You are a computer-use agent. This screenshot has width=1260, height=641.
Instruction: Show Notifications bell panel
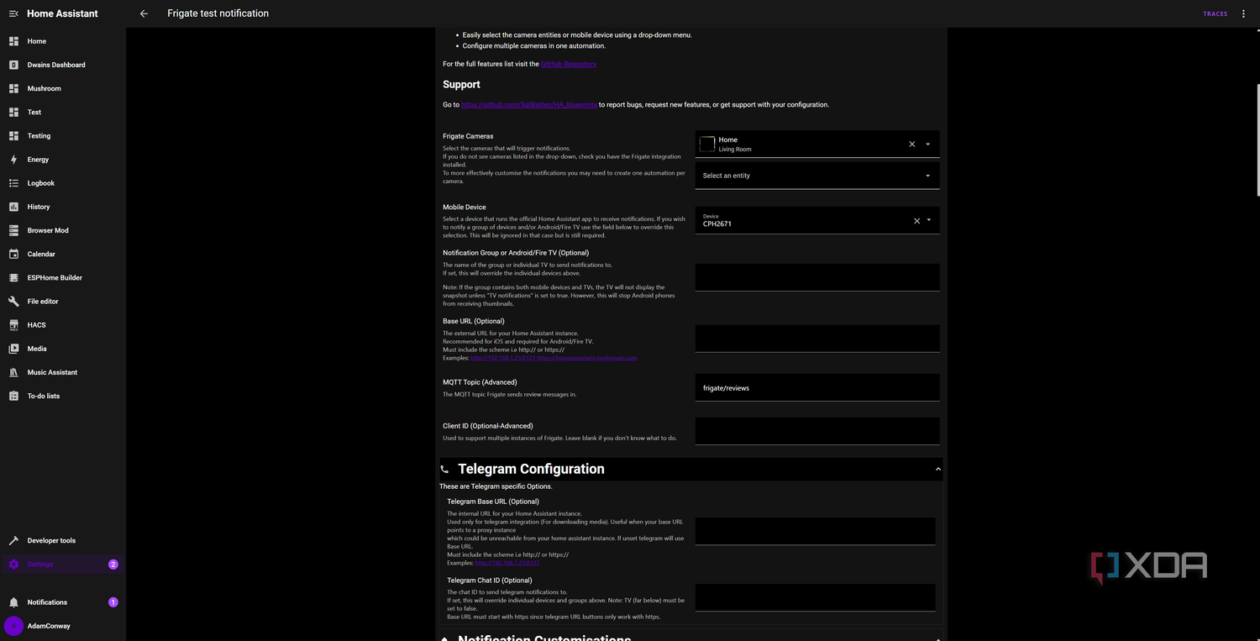63,602
